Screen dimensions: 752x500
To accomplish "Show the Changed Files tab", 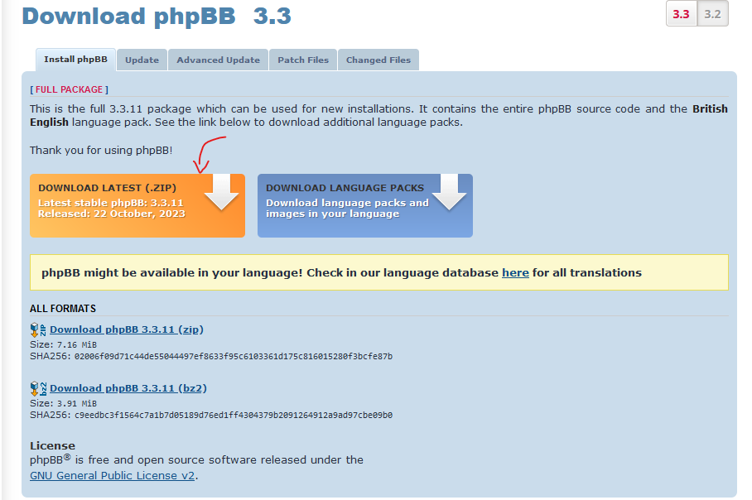I will pos(378,60).
